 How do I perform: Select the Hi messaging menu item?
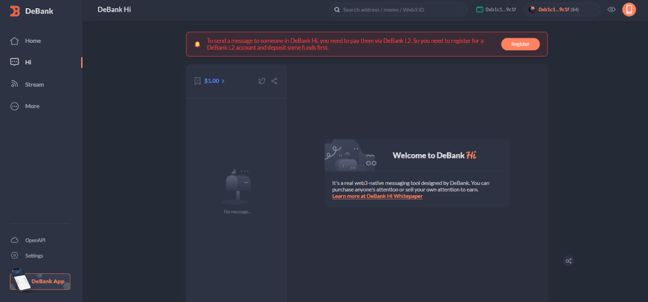28,62
